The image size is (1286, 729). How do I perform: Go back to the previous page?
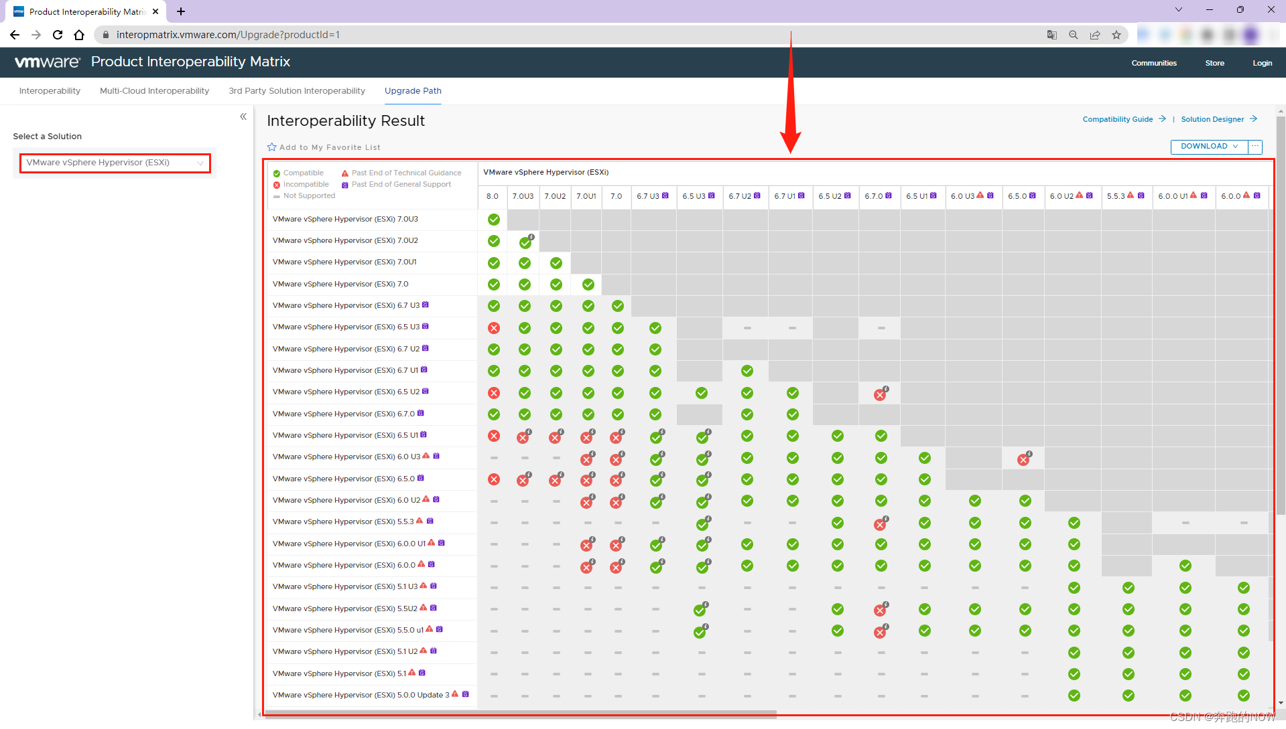click(15, 35)
